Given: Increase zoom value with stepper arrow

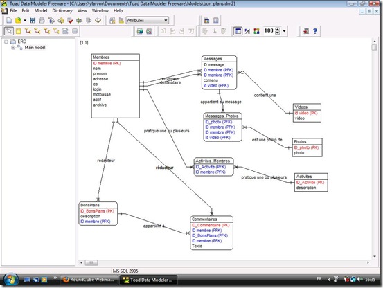Looking at the screenshot, I should click(278, 29).
